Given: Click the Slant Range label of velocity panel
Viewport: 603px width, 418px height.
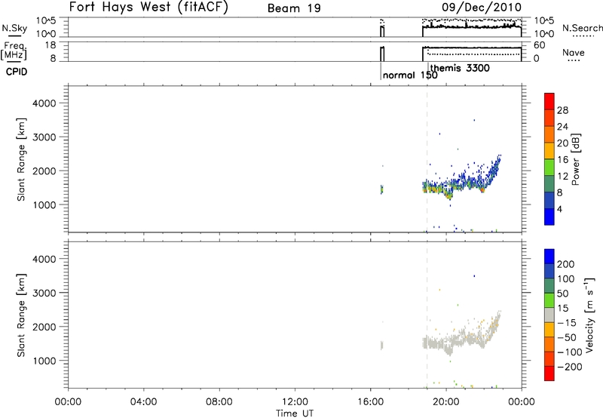Looking at the screenshot, I should point(21,315).
